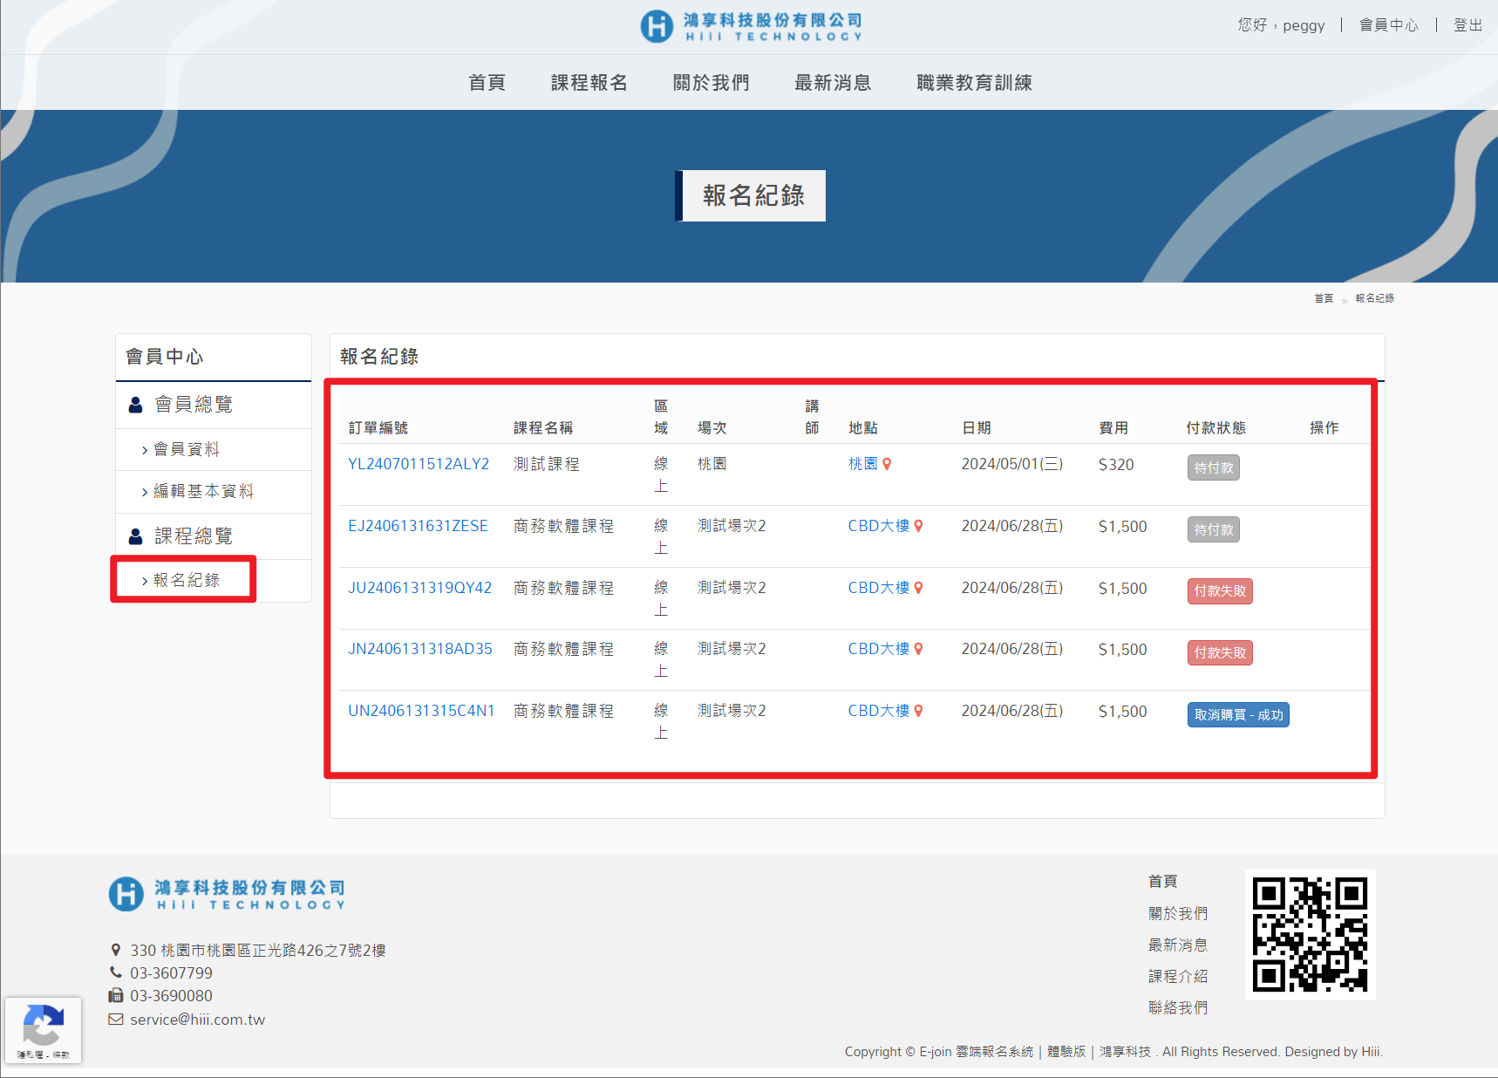The height and width of the screenshot is (1078, 1498).
Task: Open 會員資料 in sidebar
Action: pyautogui.click(x=186, y=450)
